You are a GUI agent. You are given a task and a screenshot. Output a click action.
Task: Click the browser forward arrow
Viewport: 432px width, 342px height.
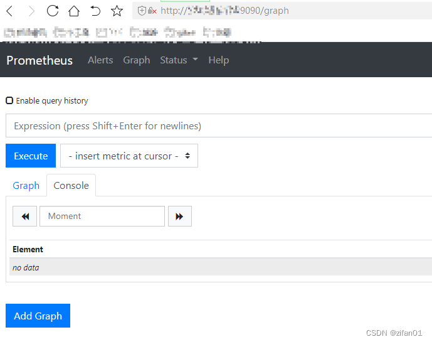coord(31,11)
